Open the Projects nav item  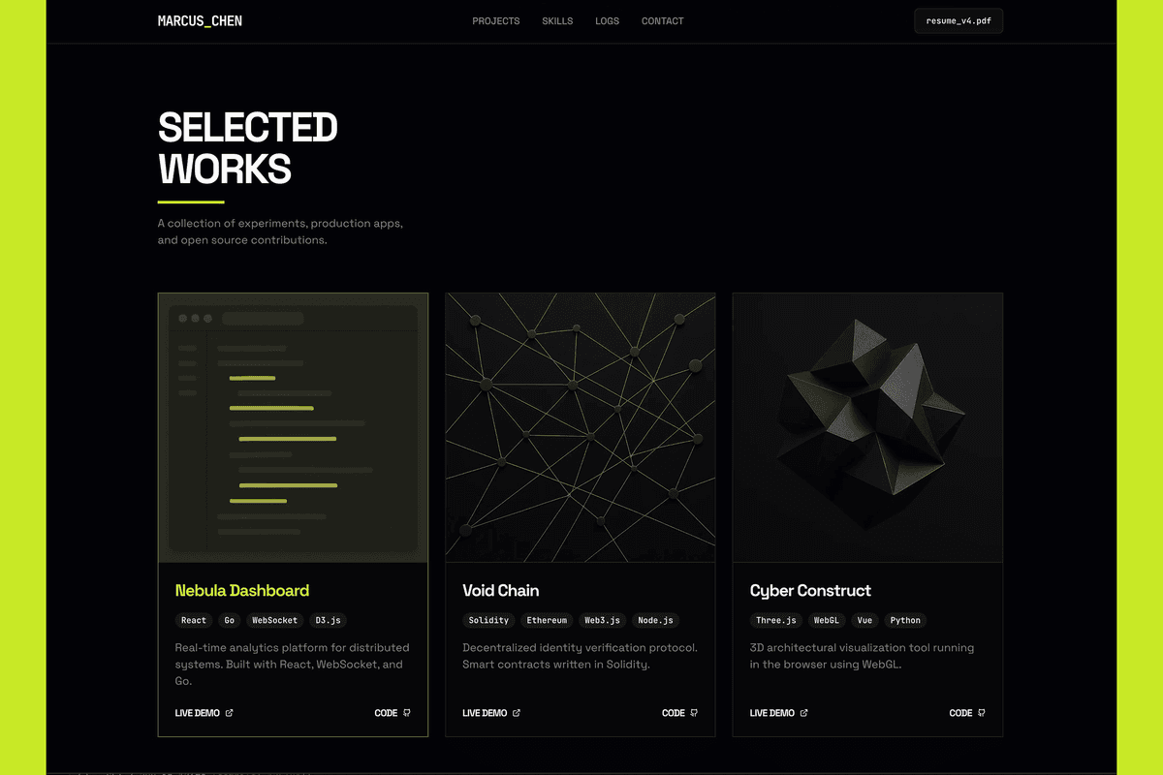click(x=495, y=21)
